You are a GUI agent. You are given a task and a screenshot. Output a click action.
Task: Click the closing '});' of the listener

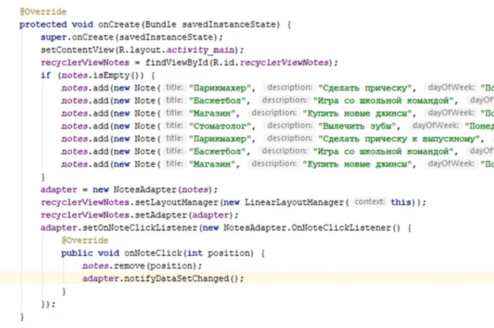(x=48, y=304)
